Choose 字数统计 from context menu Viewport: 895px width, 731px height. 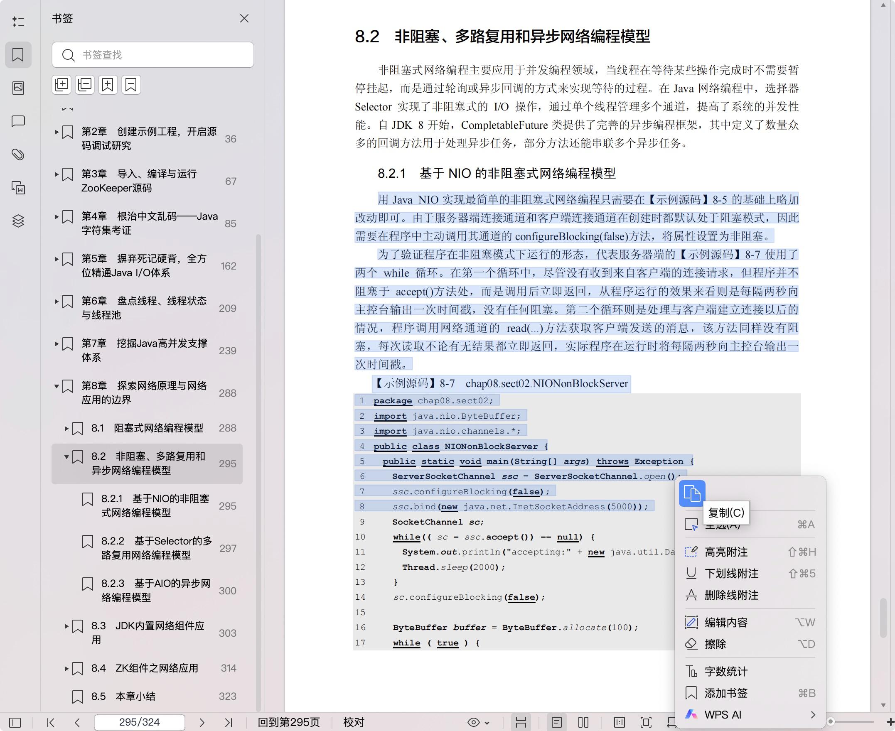[x=750, y=671]
